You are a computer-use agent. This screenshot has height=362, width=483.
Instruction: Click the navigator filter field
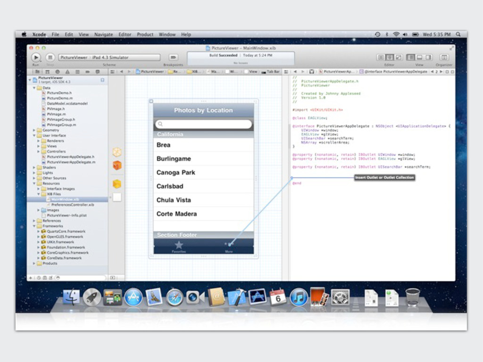80,278
